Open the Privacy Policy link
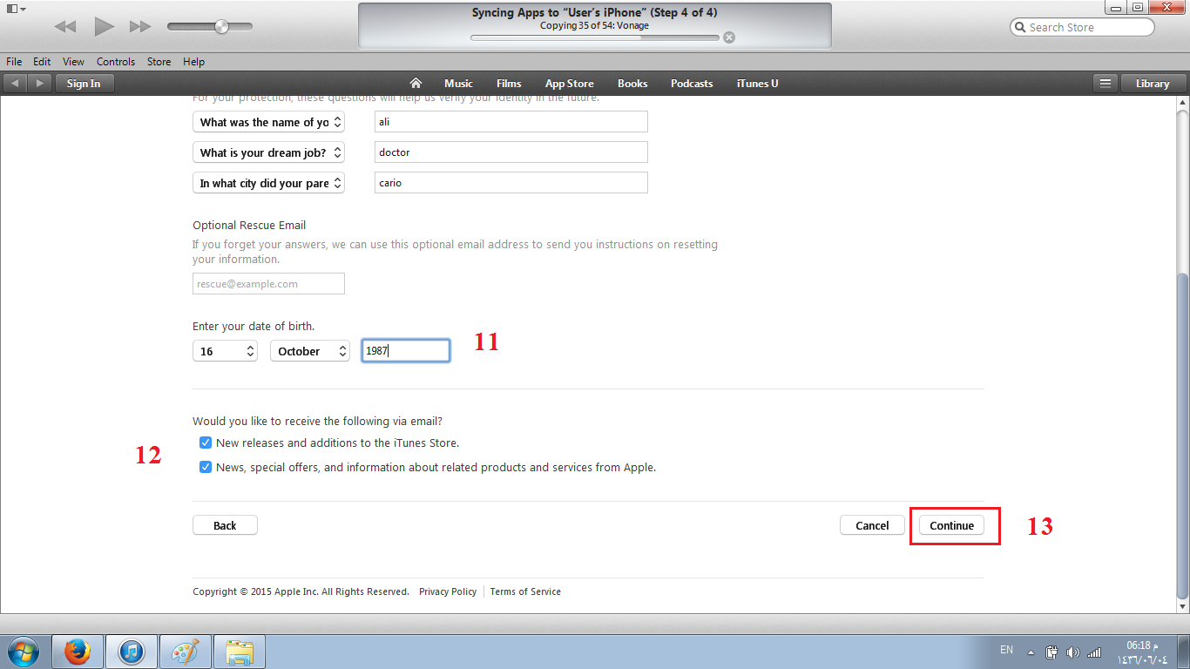This screenshot has height=669, width=1190. 448,591
